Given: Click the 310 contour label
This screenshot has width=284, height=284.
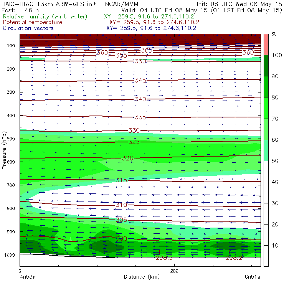Looking at the screenshot, I should [x=121, y=205].
